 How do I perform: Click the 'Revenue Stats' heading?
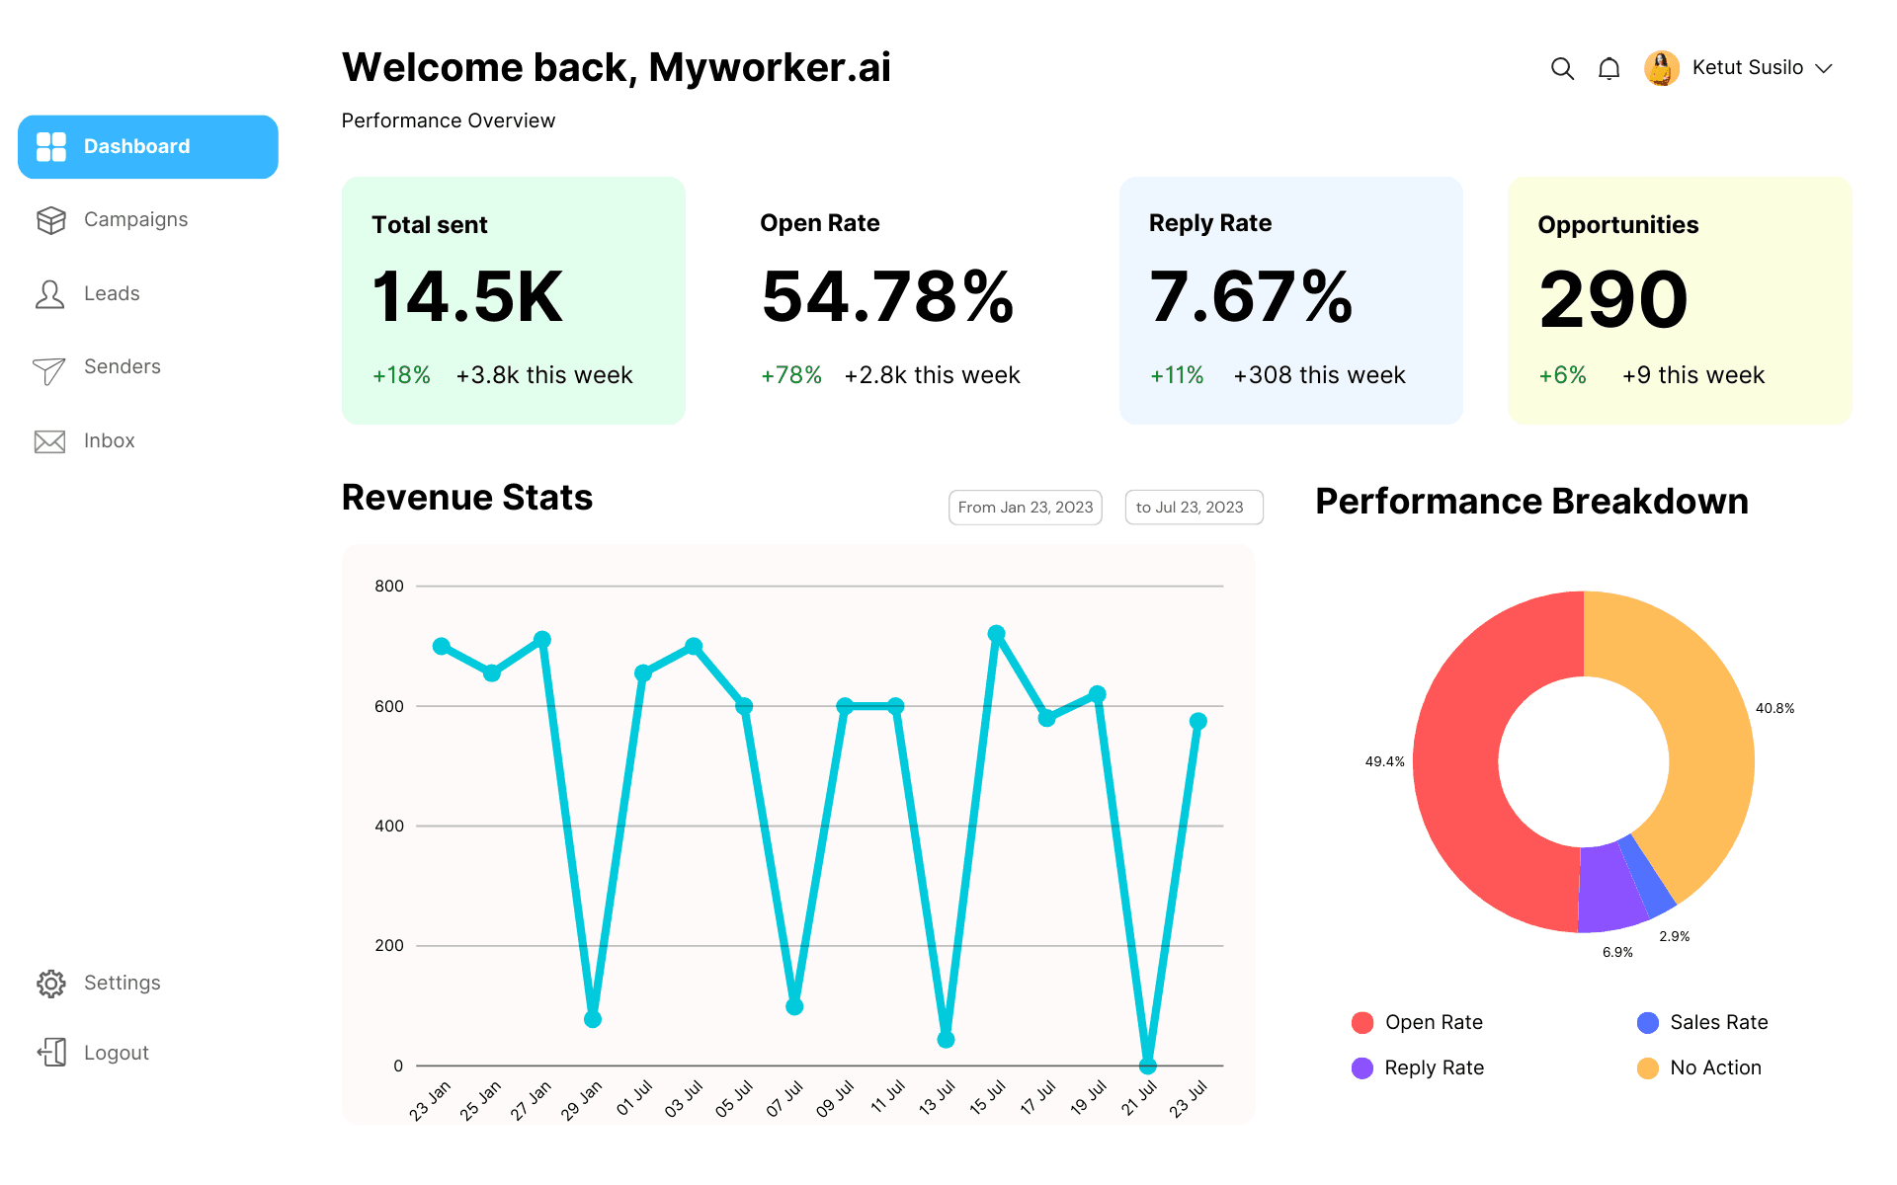(467, 498)
